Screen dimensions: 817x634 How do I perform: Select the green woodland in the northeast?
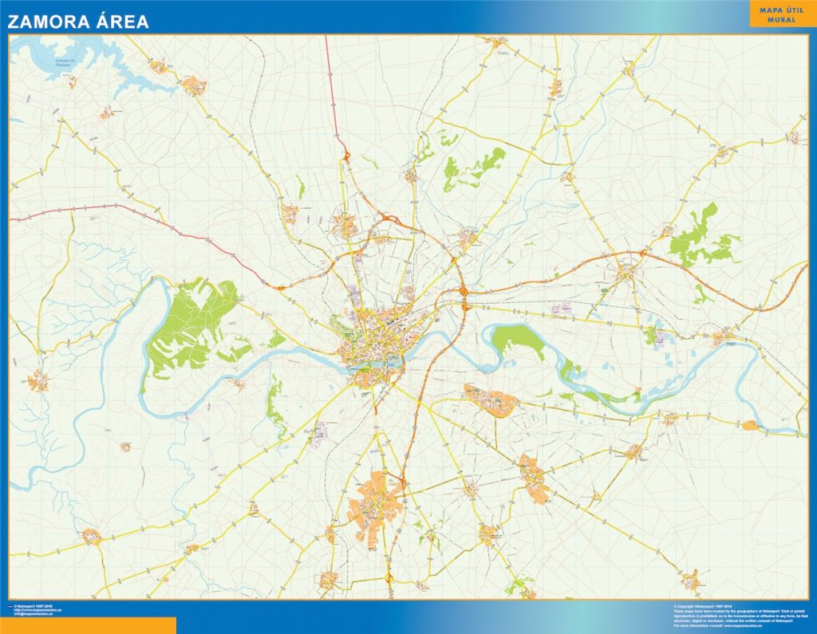pos(699,235)
